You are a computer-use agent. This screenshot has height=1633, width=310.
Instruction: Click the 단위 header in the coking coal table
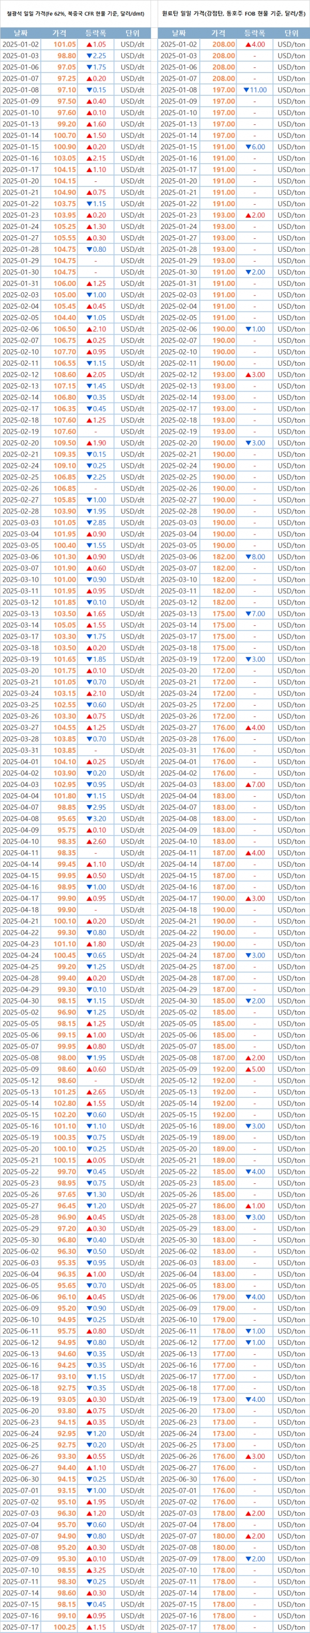291,33
